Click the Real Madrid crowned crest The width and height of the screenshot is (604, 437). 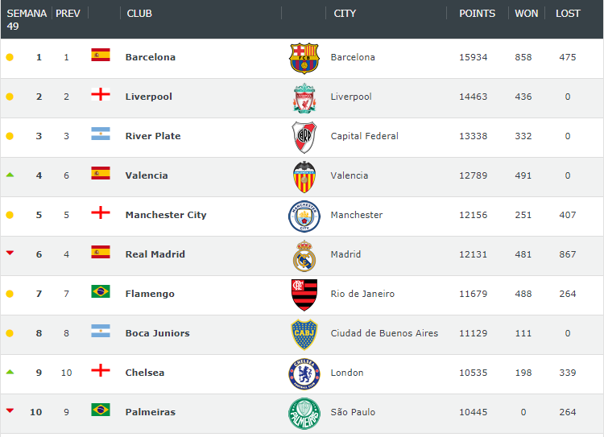[304, 256]
